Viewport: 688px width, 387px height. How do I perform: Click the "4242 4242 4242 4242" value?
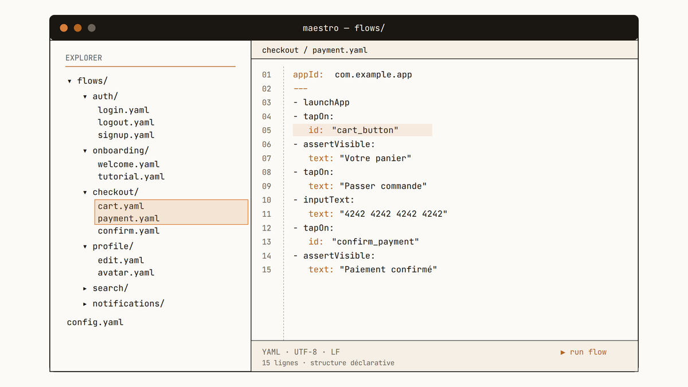coord(393,214)
